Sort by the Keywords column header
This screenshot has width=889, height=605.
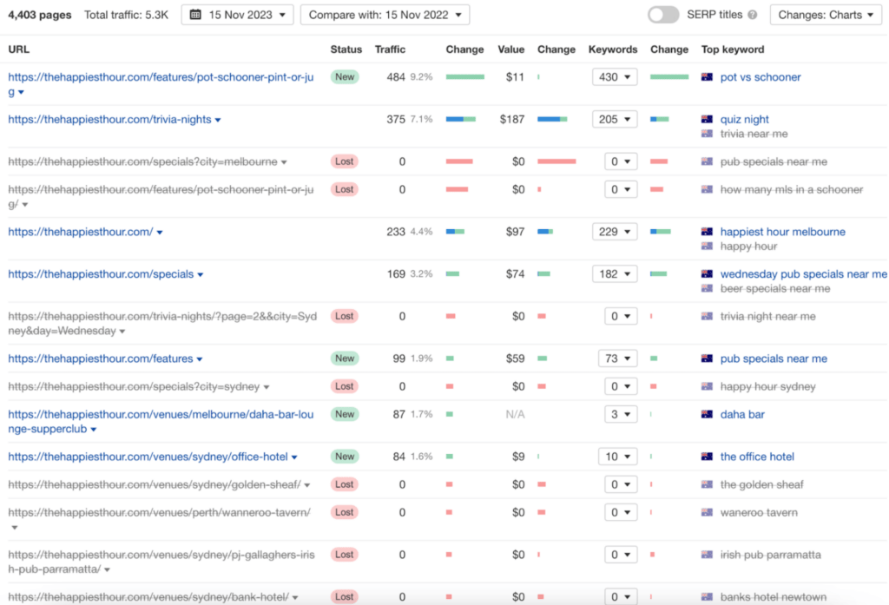[613, 49]
